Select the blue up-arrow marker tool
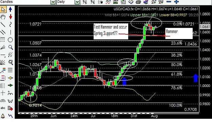The image size is (212, 127). pos(11,10)
